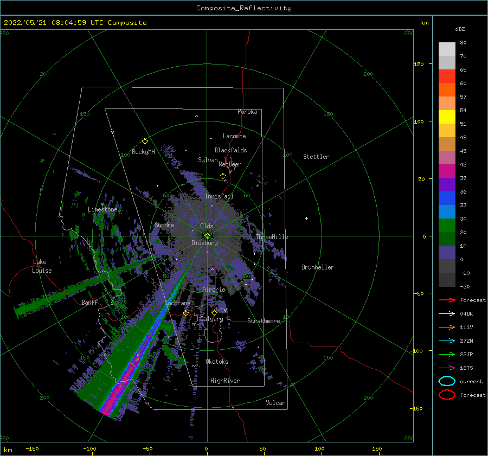This screenshot has height=456, width=488.
Task: Click the slate-purple 0-10 dBZ swatch
Action: pyautogui.click(x=447, y=253)
